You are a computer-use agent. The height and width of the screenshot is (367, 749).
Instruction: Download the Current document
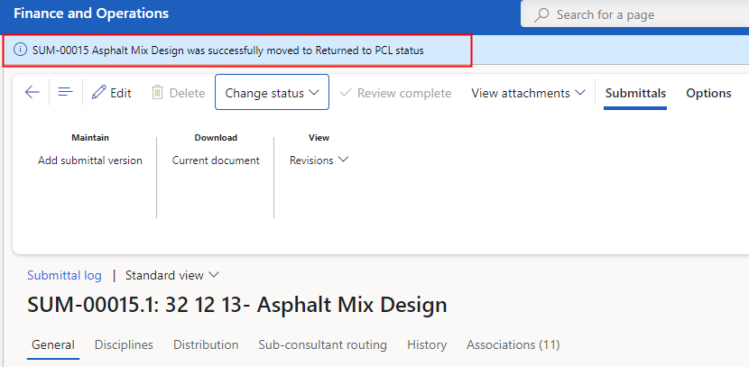(x=216, y=161)
